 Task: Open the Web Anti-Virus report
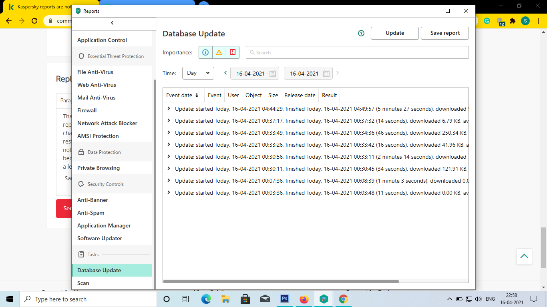point(112,85)
